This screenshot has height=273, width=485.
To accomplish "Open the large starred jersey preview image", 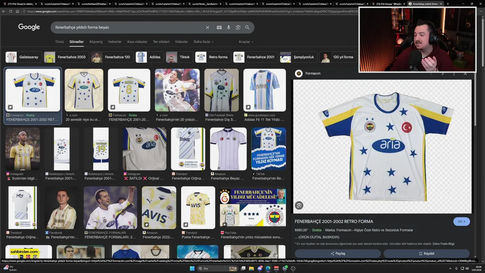I will point(382,146).
